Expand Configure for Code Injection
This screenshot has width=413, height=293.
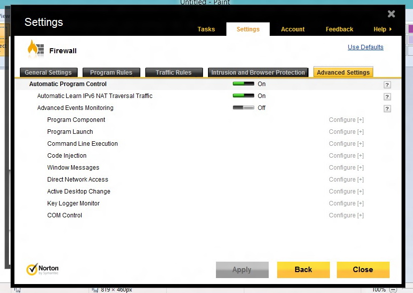[346, 156]
